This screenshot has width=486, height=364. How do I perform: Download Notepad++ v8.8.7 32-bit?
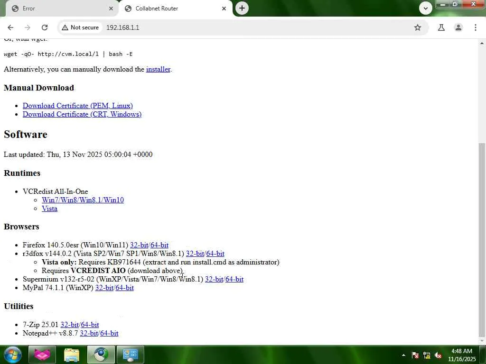point(89,334)
